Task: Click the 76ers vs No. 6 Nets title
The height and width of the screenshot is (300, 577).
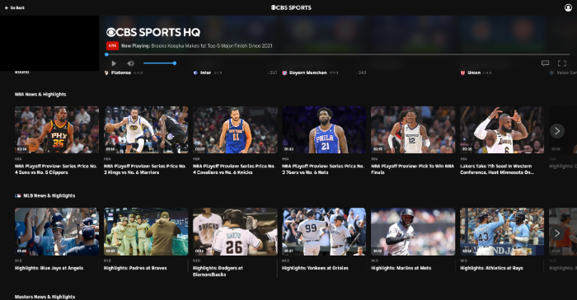Action: point(323,169)
